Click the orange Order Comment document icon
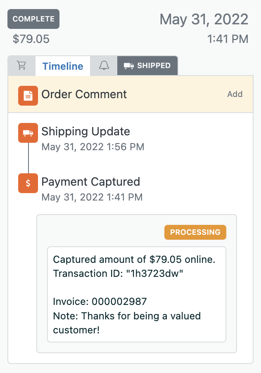Image resolution: width=261 pixels, height=373 pixels. pos(28,96)
